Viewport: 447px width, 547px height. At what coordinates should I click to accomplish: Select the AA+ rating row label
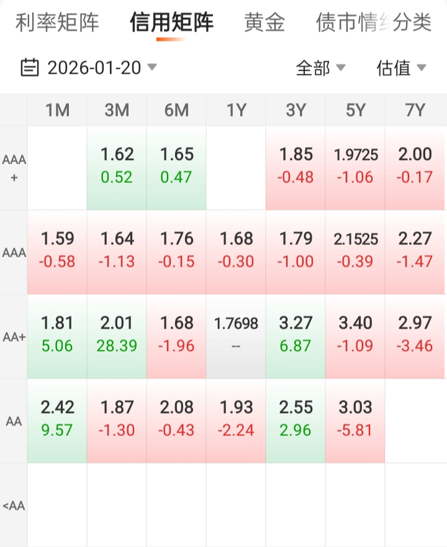coord(14,337)
